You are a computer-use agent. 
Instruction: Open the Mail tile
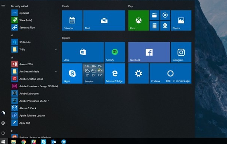104,20
